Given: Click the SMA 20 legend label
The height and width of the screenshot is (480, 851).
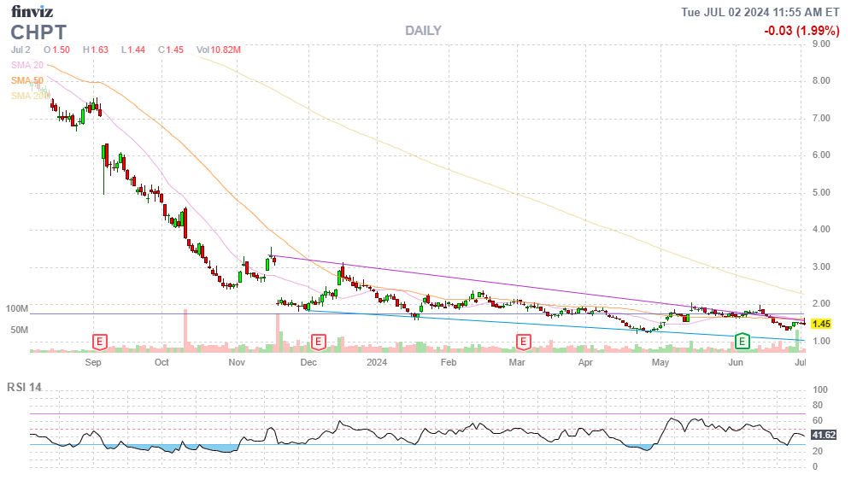Looking at the screenshot, I should point(26,65).
